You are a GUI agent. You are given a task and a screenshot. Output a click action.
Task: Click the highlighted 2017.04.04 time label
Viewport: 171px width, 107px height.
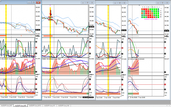tap(88, 97)
